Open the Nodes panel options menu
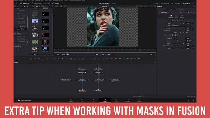Viewport: 210px width, 118px height. (x=155, y=62)
